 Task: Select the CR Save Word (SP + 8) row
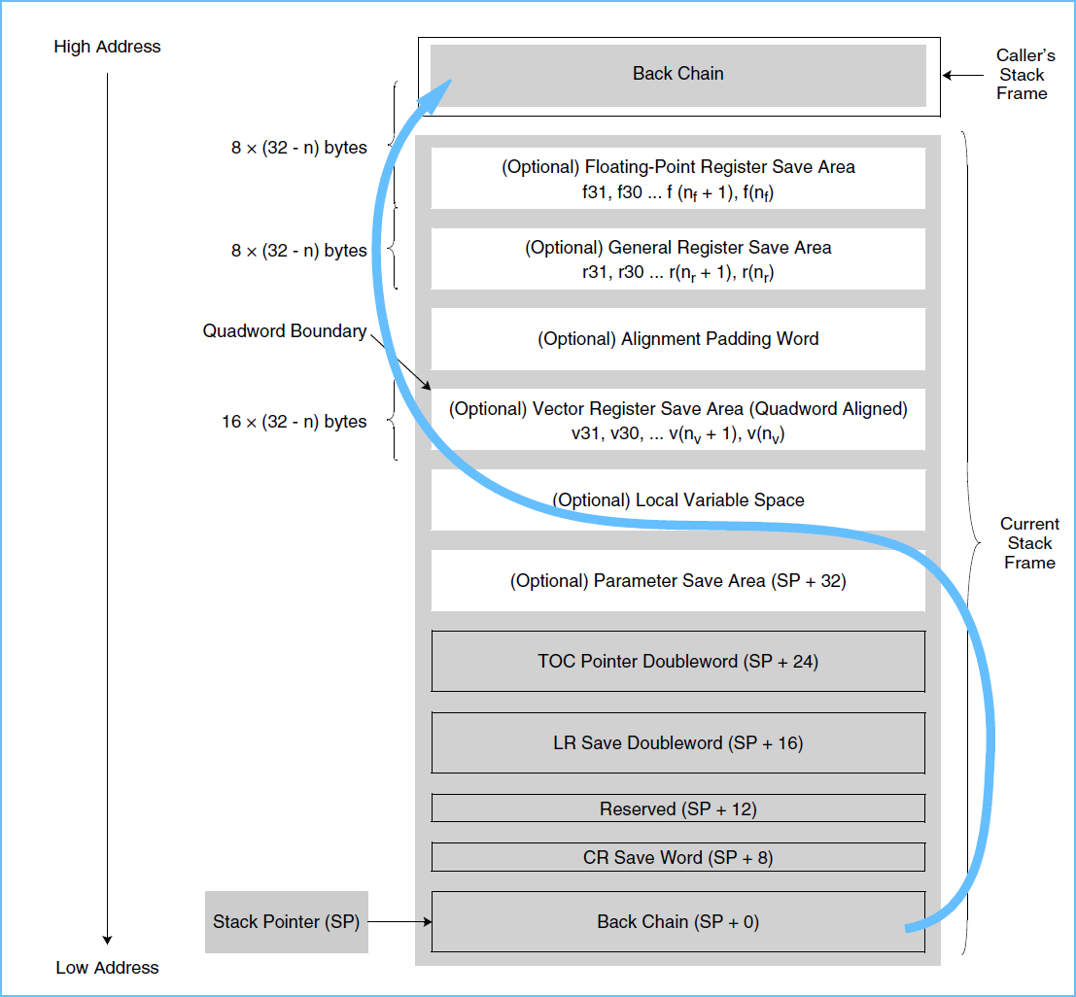point(677,857)
